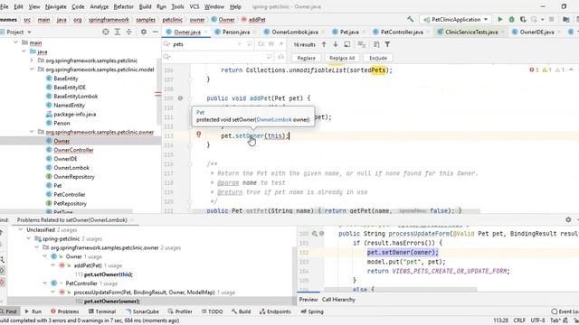Collapse the petclinic.owner package node

(x=32, y=132)
